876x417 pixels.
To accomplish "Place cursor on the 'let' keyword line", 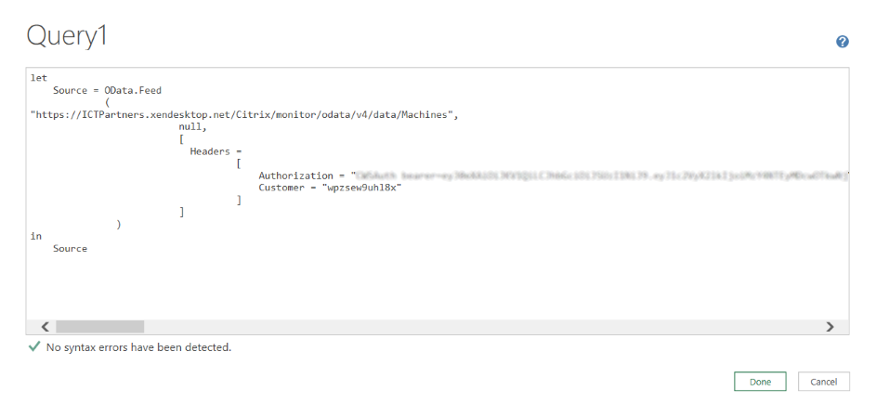I will point(39,78).
